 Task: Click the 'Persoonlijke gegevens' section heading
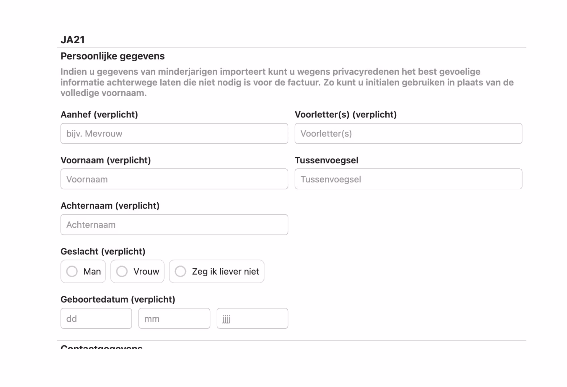pyautogui.click(x=113, y=56)
